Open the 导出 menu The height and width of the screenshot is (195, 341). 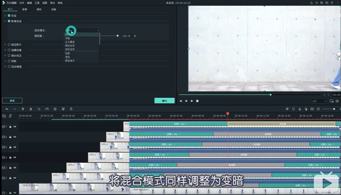52,3
